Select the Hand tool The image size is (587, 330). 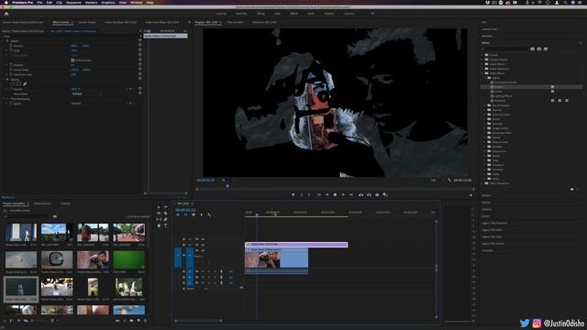pyautogui.click(x=159, y=225)
